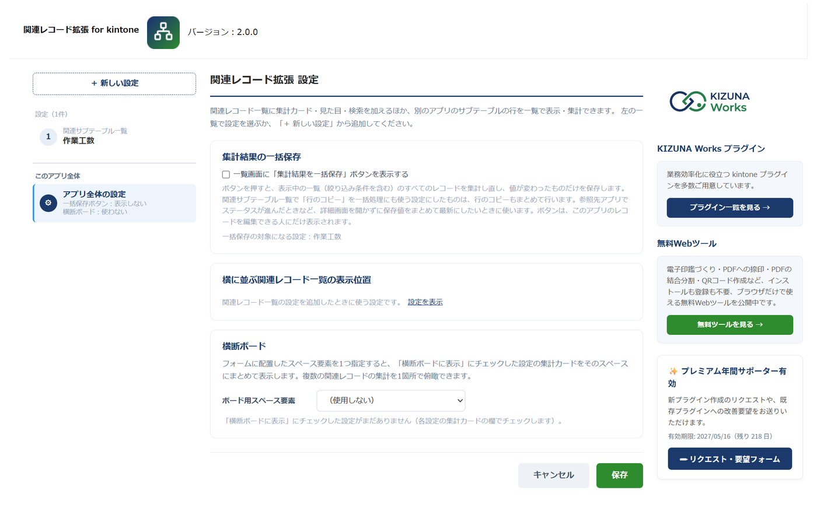This screenshot has width=817, height=511.
Task: Click the 一括保存の対象になる設定：作業工数 text
Action: click(282, 237)
